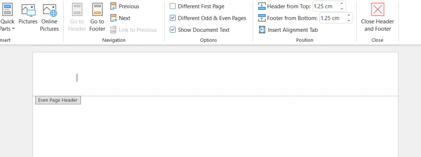Image resolution: width=421 pixels, height=157 pixels.
Task: Open Insert Alignment Tab dialog
Action: 288,30
